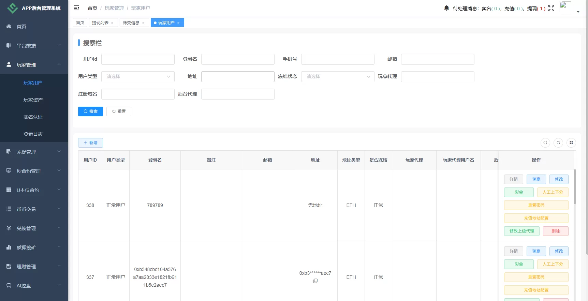Collapse the sidebar with the hamburger icon

(76, 8)
